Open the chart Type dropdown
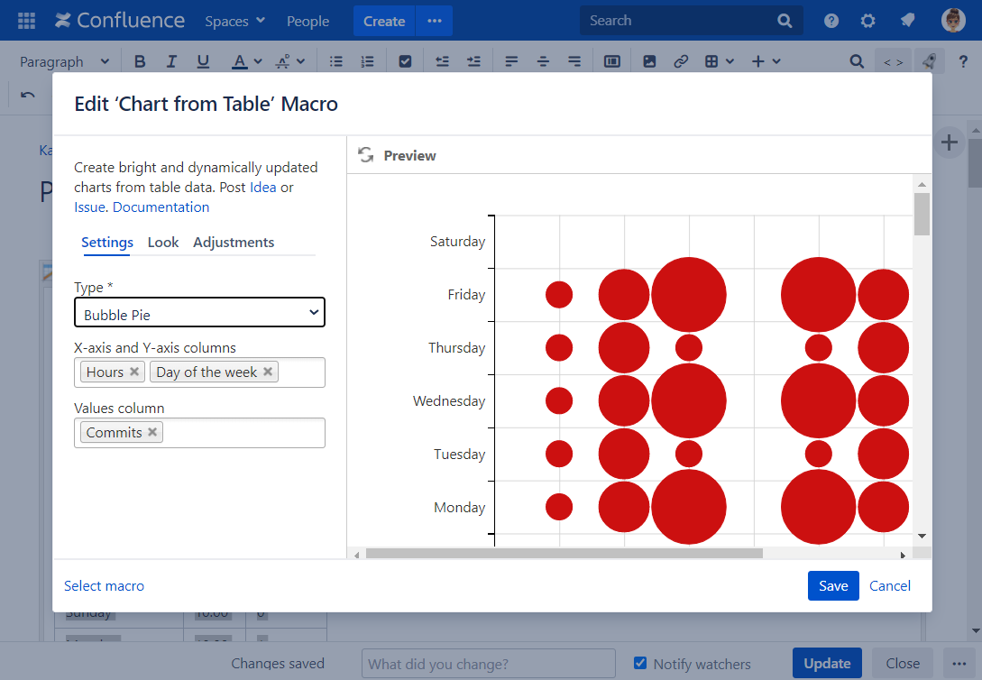This screenshot has width=982, height=680. tap(199, 312)
